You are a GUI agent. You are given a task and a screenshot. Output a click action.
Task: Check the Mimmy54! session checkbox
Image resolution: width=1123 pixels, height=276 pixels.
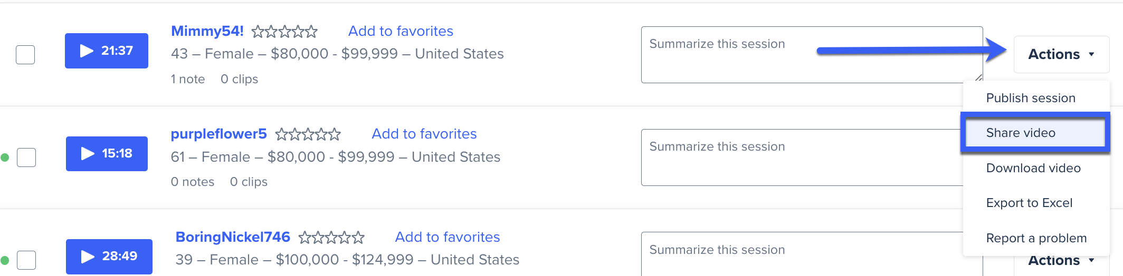[x=25, y=54]
